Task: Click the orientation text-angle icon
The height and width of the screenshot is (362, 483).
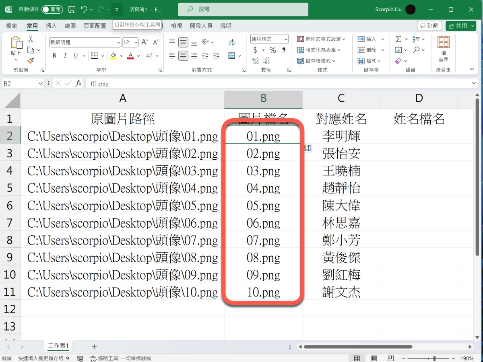Action: pyautogui.click(x=205, y=42)
